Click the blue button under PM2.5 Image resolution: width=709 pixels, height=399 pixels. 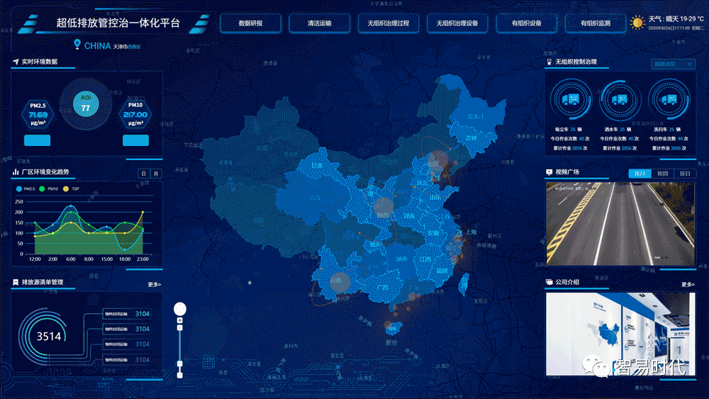(x=37, y=140)
